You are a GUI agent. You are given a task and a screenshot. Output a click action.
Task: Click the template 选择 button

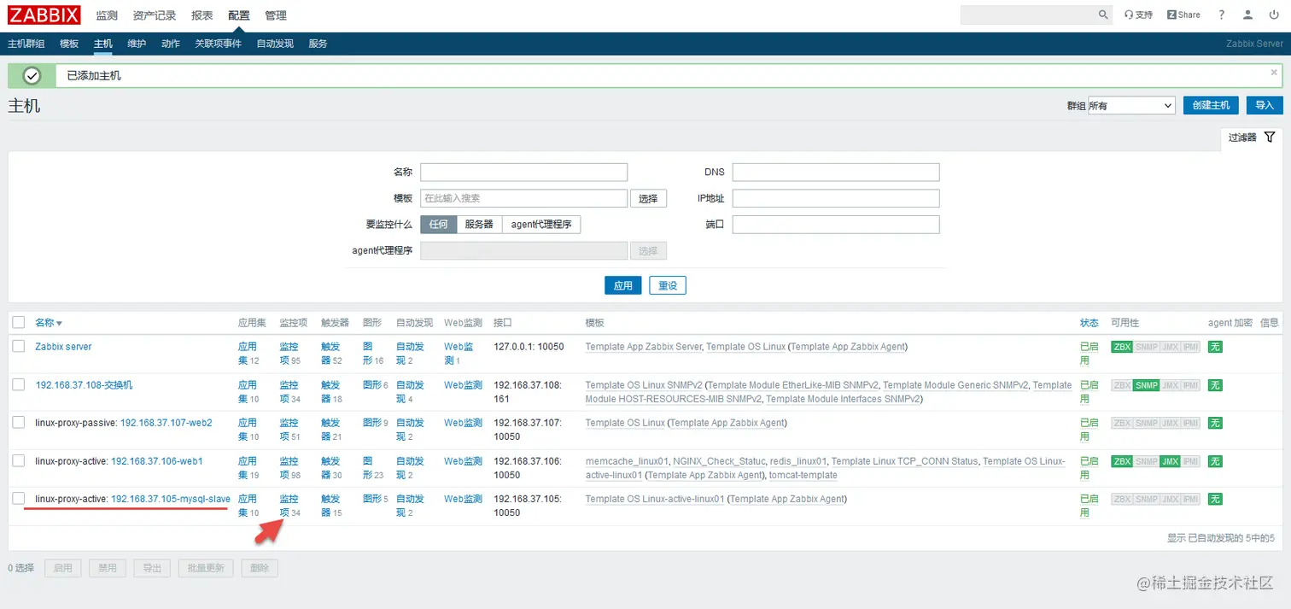point(648,198)
